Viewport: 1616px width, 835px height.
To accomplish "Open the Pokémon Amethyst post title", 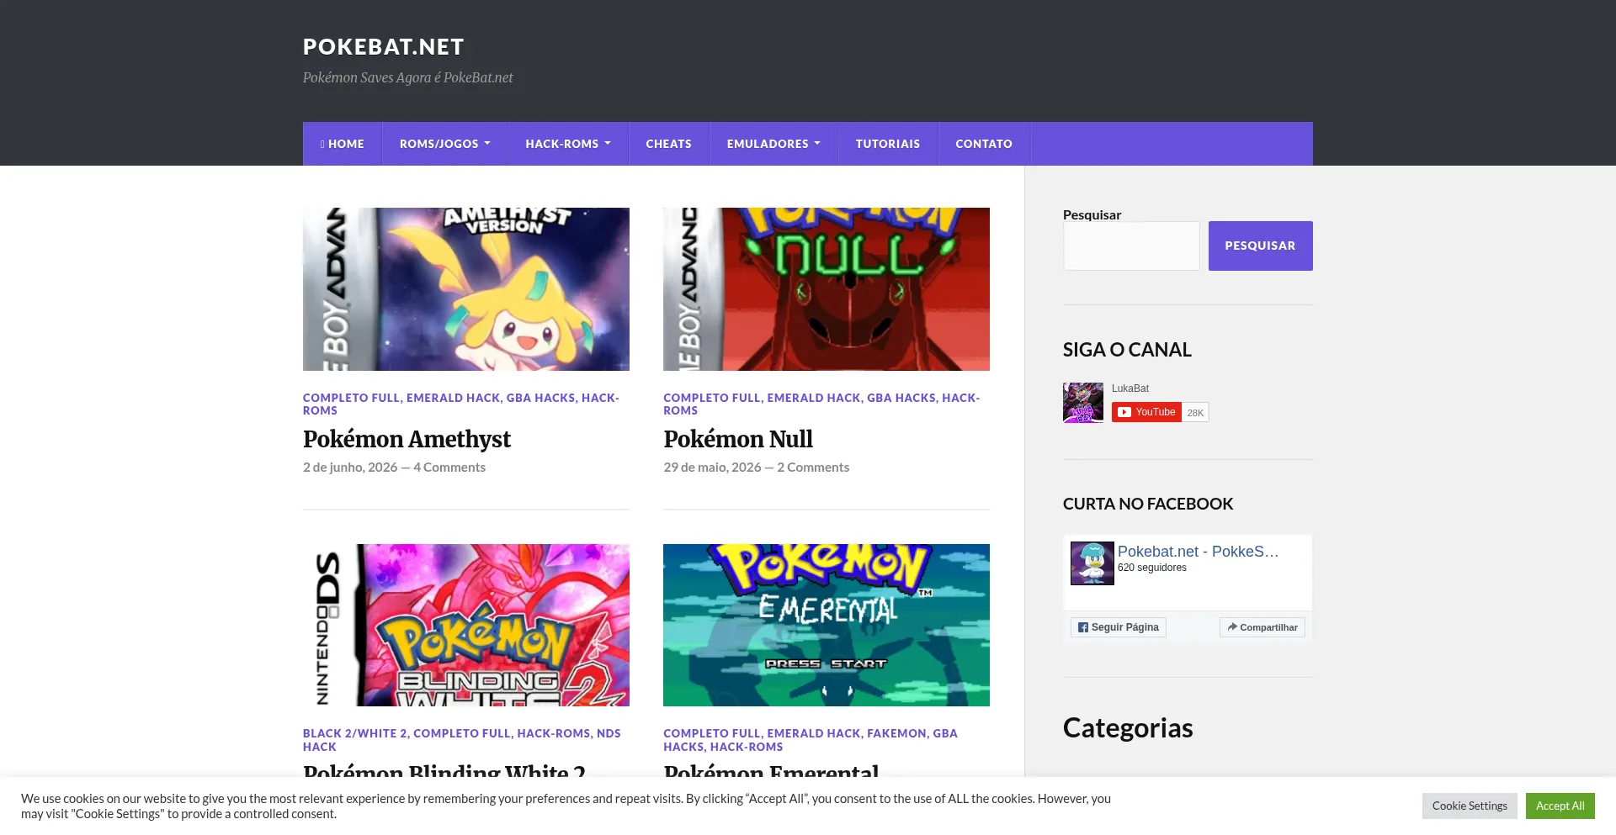I will [407, 439].
